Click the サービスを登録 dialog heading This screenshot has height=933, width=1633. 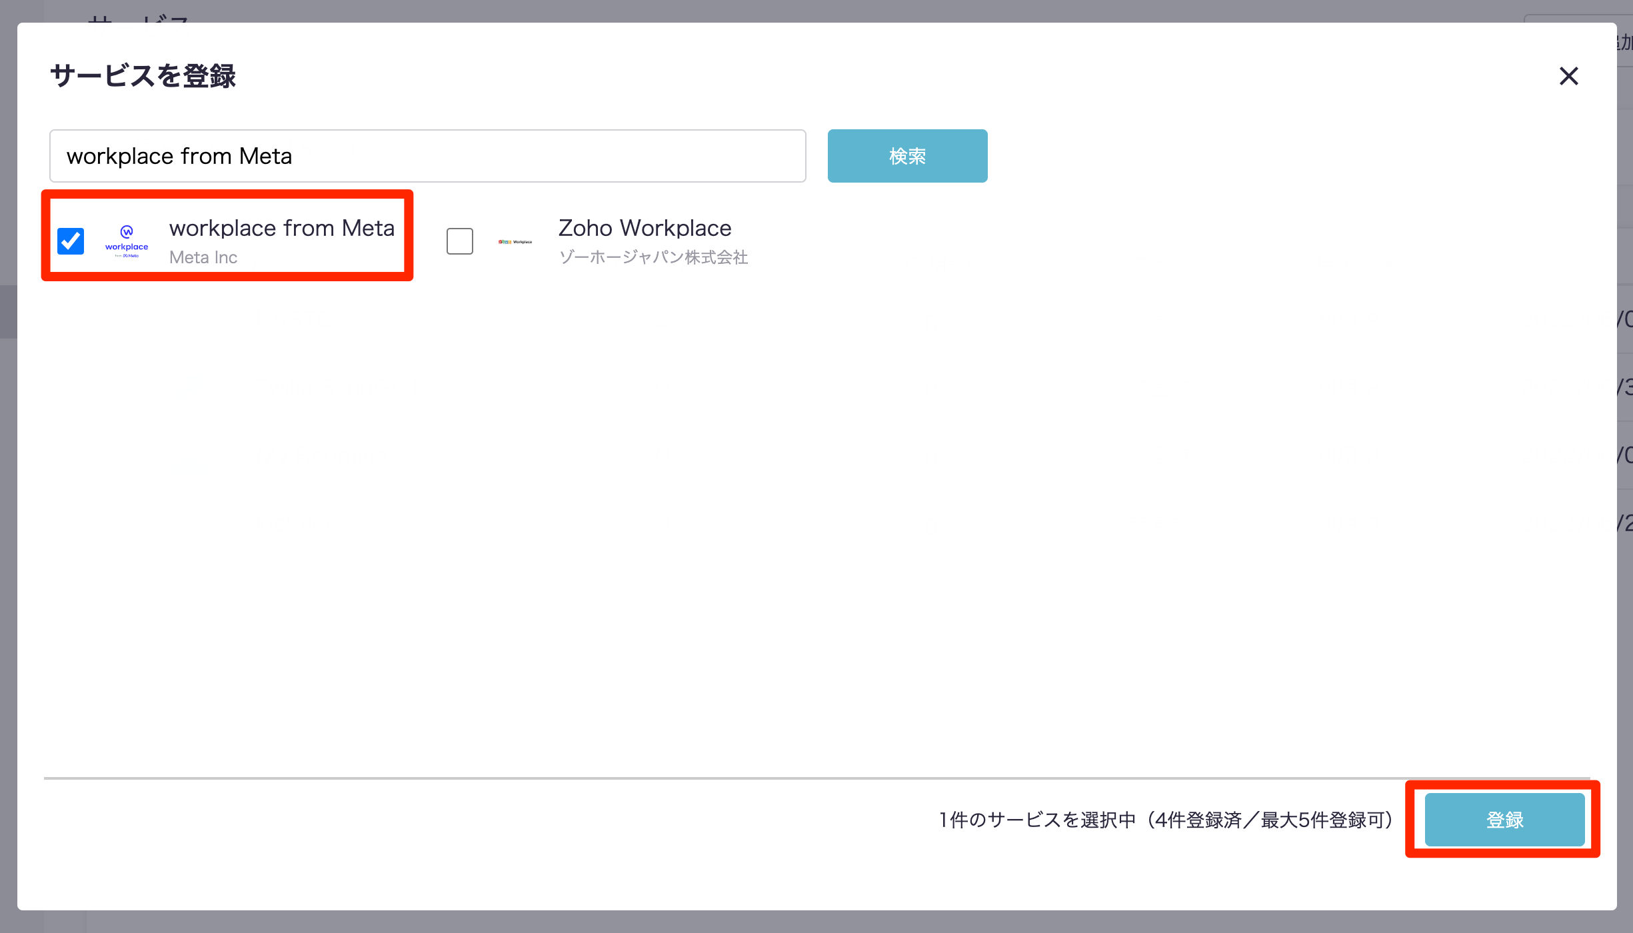pyautogui.click(x=143, y=76)
